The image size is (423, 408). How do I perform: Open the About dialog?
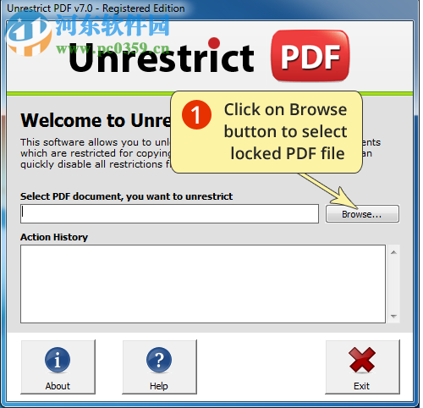(58, 367)
